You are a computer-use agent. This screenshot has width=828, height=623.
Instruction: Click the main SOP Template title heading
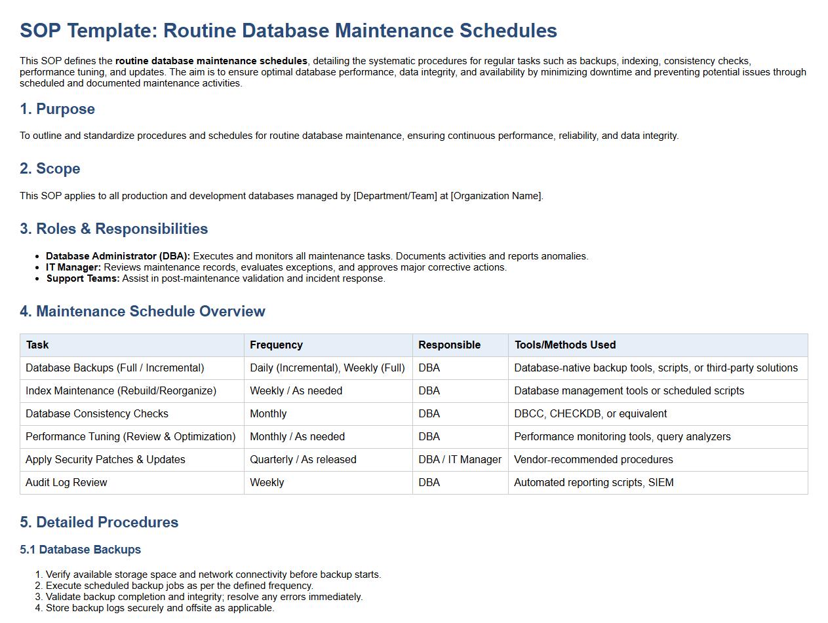(x=288, y=31)
